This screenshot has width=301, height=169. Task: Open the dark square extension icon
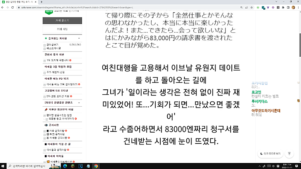coord(278,8)
